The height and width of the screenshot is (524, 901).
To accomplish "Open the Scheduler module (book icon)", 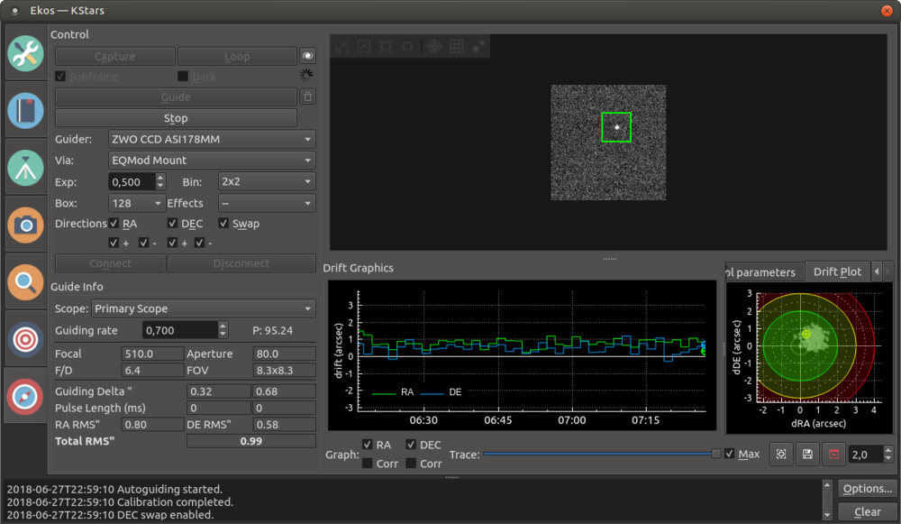I will [26, 111].
